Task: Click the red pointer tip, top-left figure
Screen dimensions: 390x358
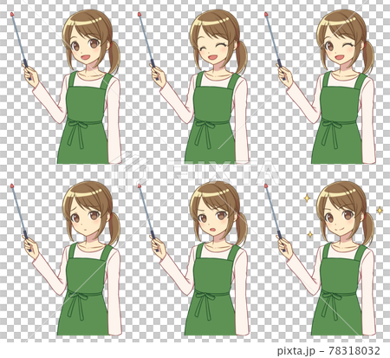Action: [12, 14]
